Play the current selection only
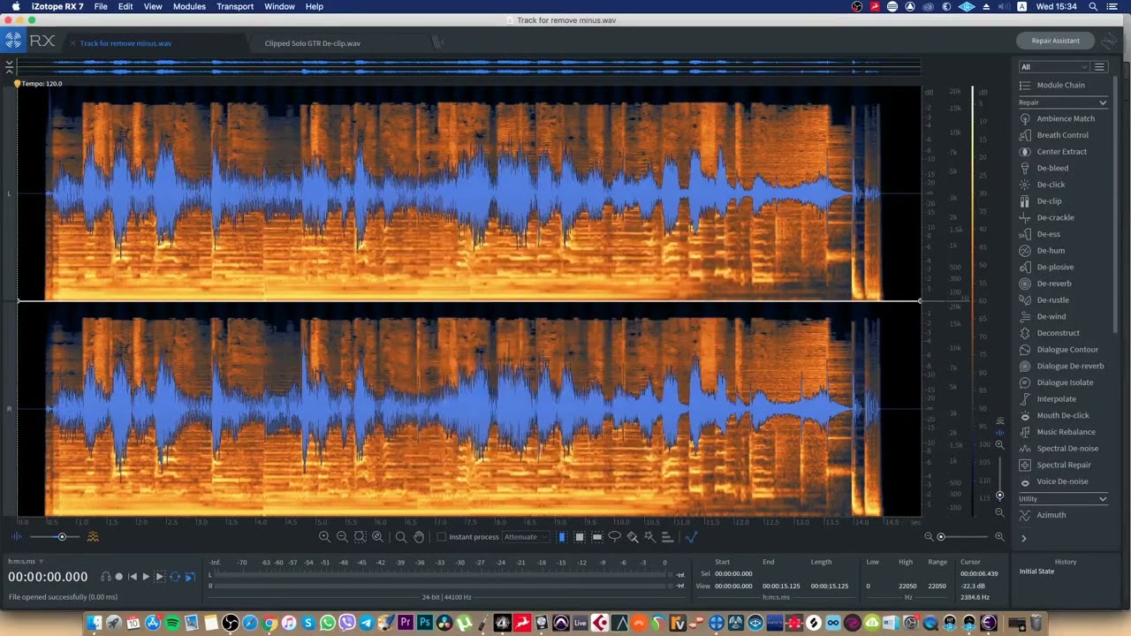 tap(160, 577)
